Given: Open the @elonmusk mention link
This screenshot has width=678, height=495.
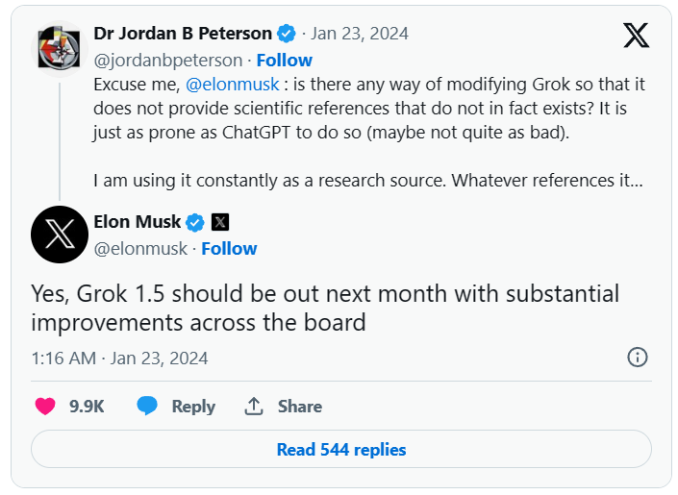Looking at the screenshot, I should coord(232,85).
